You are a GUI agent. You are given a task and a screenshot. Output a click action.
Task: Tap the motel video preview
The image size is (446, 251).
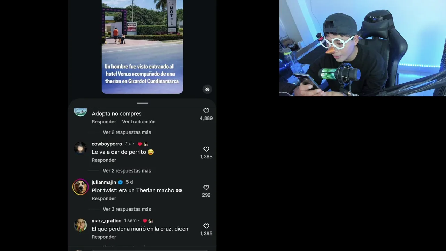tap(142, 47)
